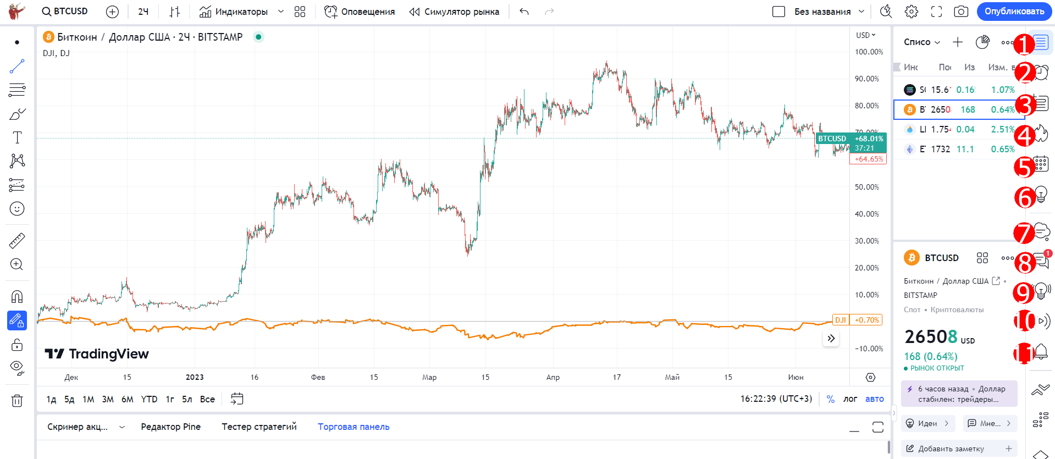The width and height of the screenshot is (1055, 459).
Task: Toggle lock all drawing tools
Action: click(17, 345)
